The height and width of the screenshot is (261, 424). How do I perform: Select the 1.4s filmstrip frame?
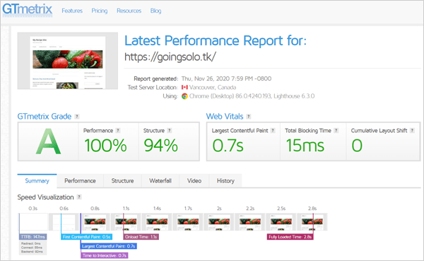pyautogui.click(x=157, y=221)
